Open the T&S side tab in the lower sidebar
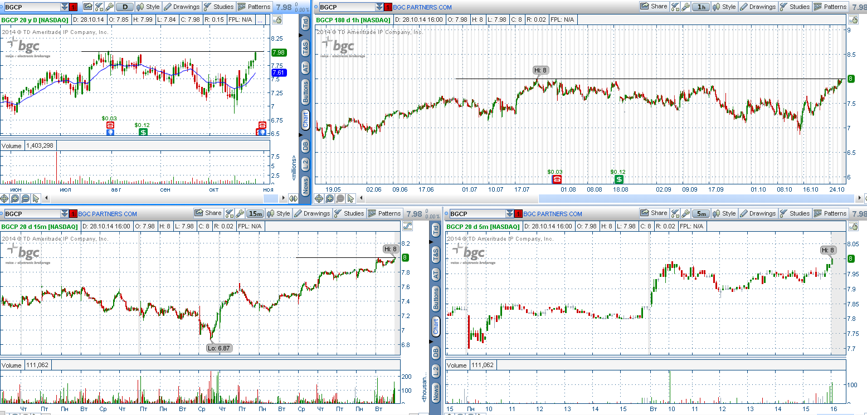Image resolution: width=867 pixels, height=415 pixels. [x=436, y=255]
